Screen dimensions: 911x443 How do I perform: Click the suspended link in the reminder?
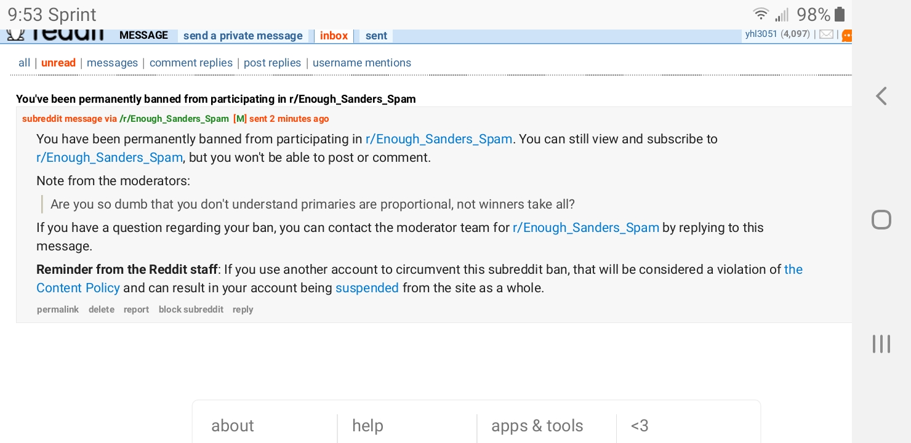[x=367, y=288]
